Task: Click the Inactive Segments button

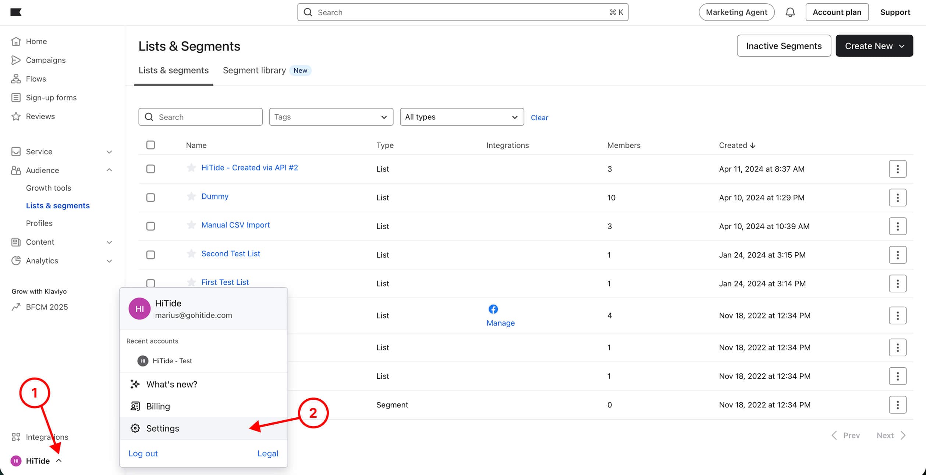Action: [784, 46]
